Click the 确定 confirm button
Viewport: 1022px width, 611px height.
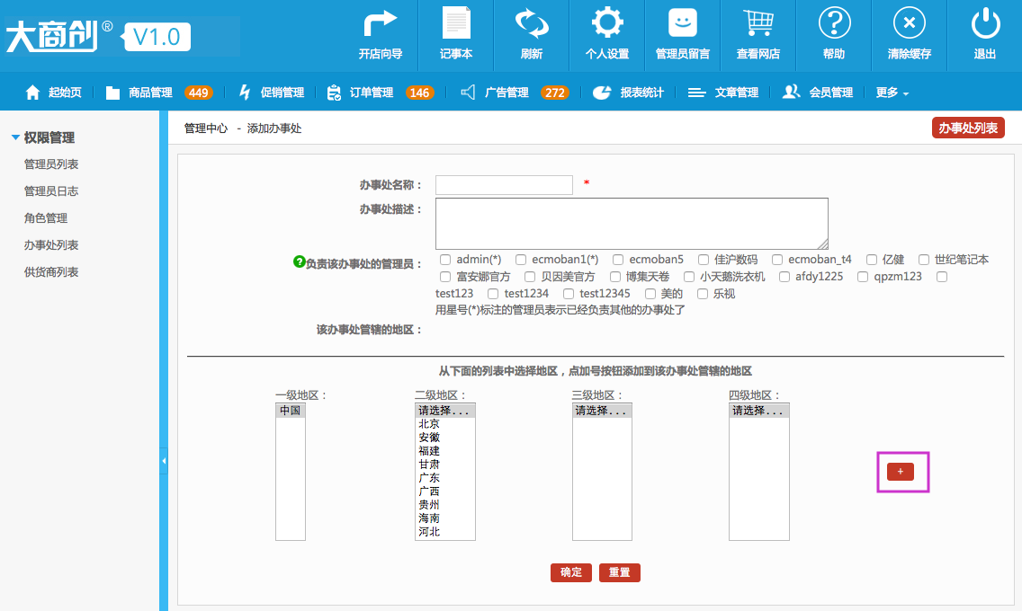point(571,572)
